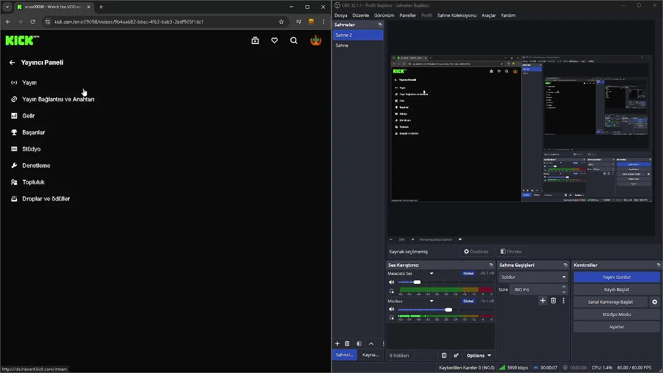Open a new browser tab
Viewport: 663px width, 373px height.
(x=101, y=7)
